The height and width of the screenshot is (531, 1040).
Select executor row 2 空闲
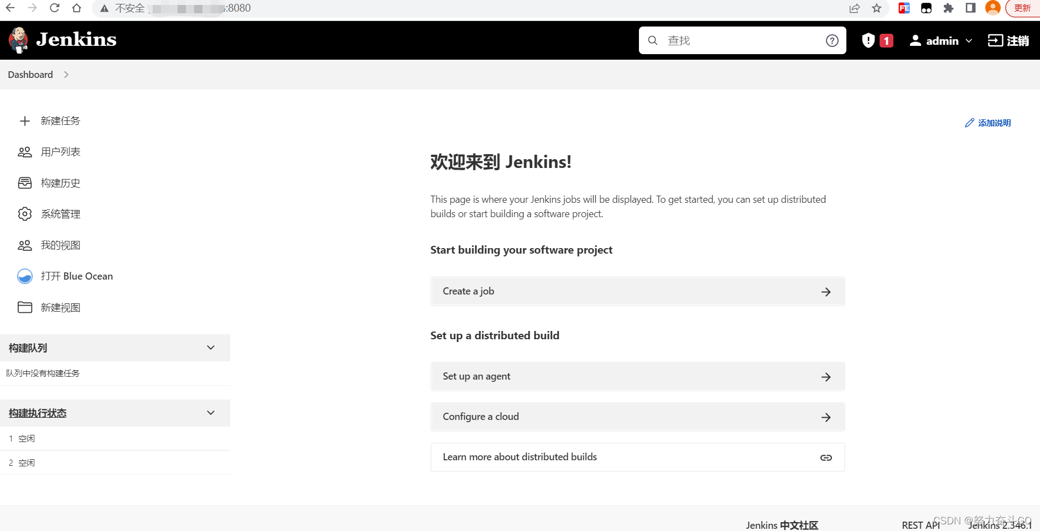point(115,462)
